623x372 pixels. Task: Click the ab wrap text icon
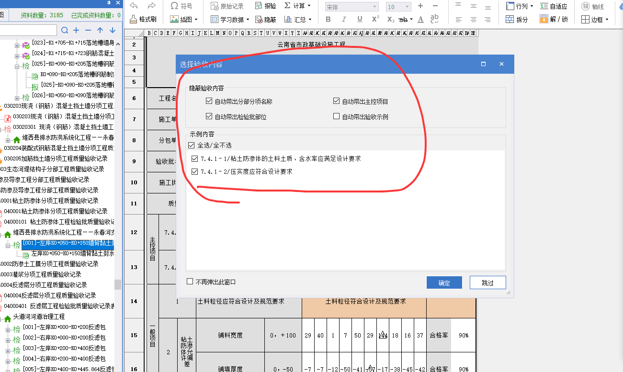pyautogui.click(x=434, y=19)
